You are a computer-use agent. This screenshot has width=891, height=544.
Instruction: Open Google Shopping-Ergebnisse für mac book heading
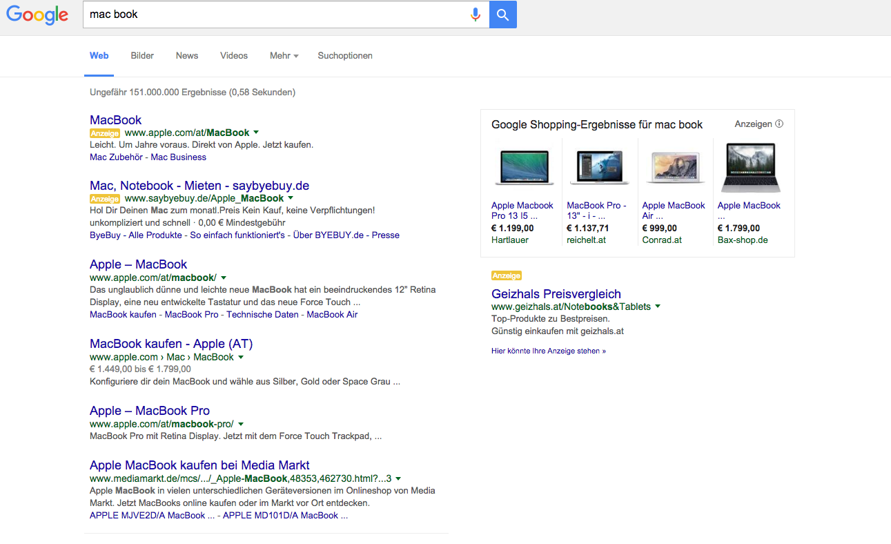coord(597,125)
